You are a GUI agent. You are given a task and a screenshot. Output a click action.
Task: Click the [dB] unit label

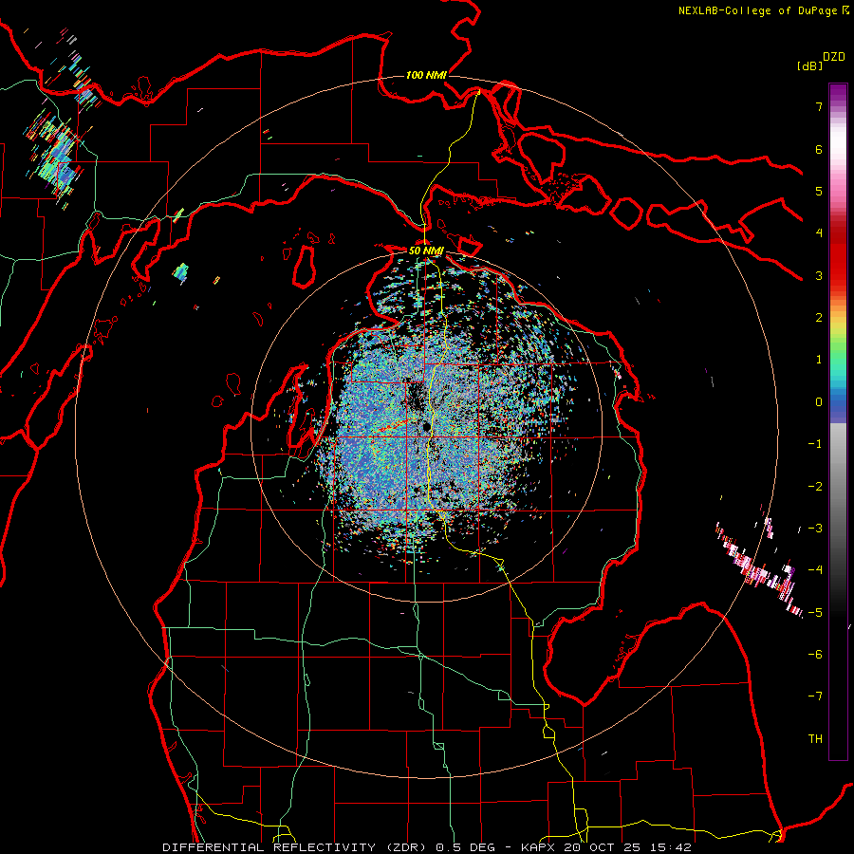point(809,65)
